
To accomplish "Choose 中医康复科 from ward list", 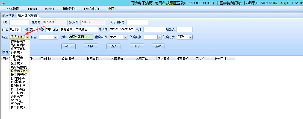I will click(x=20, y=49).
